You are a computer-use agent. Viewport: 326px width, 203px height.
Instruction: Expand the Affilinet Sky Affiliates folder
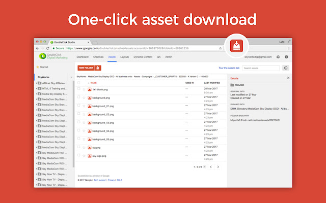coord(36,83)
